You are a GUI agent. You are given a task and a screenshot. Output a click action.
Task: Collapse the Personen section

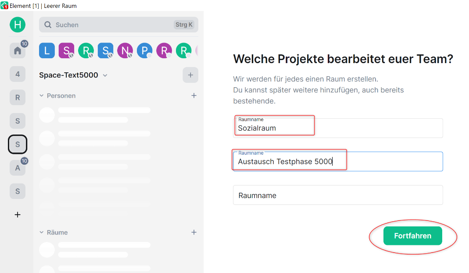point(42,96)
